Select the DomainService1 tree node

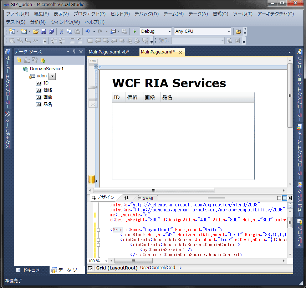[47, 69]
